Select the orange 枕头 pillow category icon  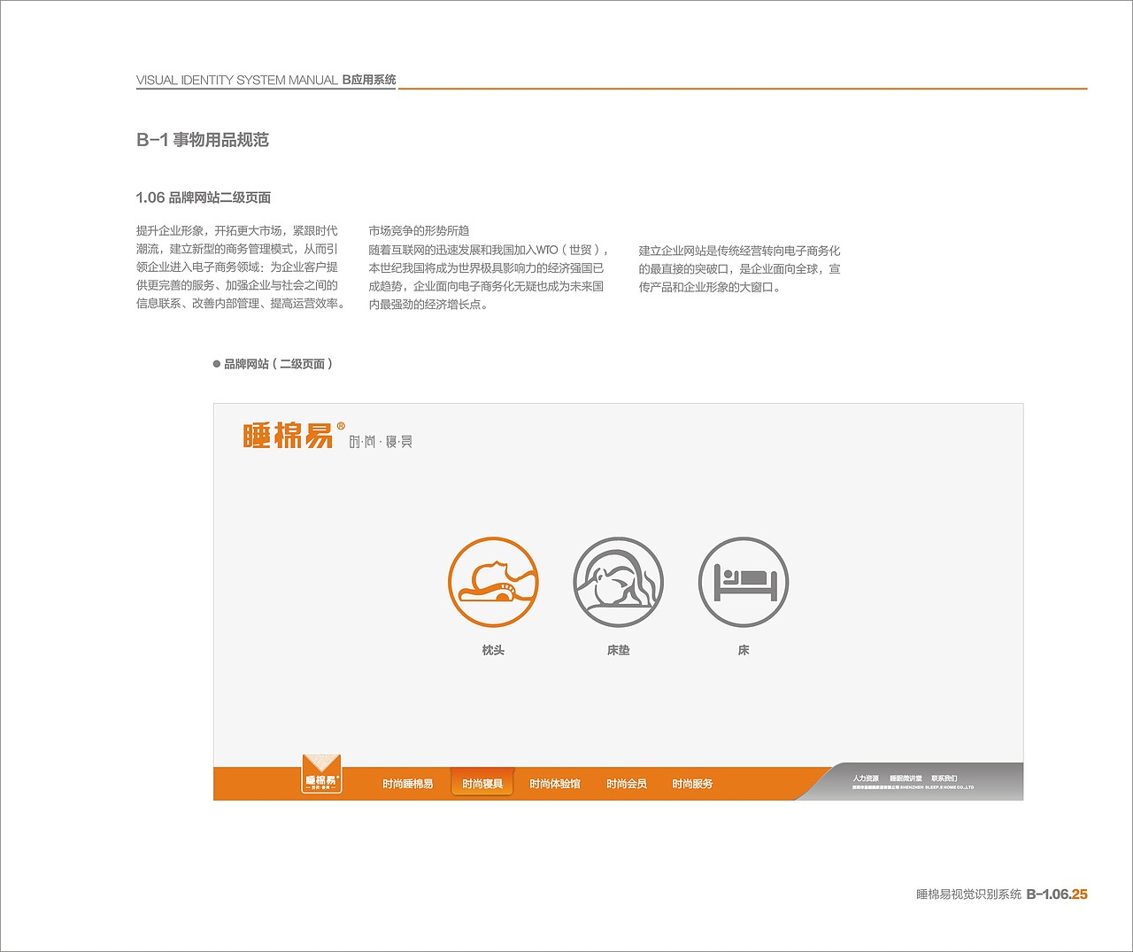click(x=494, y=583)
